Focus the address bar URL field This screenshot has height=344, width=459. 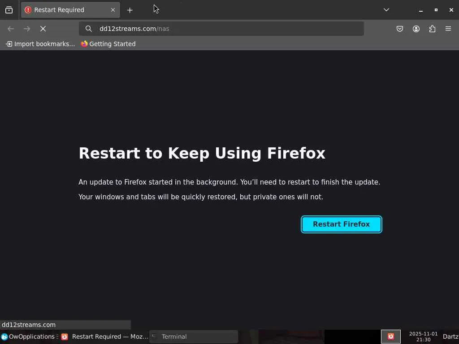point(221,29)
